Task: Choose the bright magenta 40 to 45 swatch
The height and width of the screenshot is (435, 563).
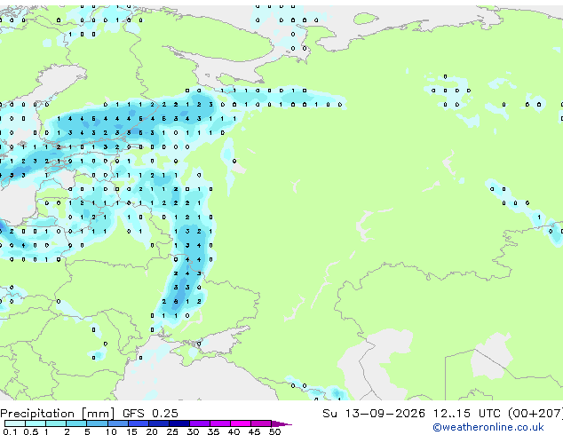Action: coord(241,423)
